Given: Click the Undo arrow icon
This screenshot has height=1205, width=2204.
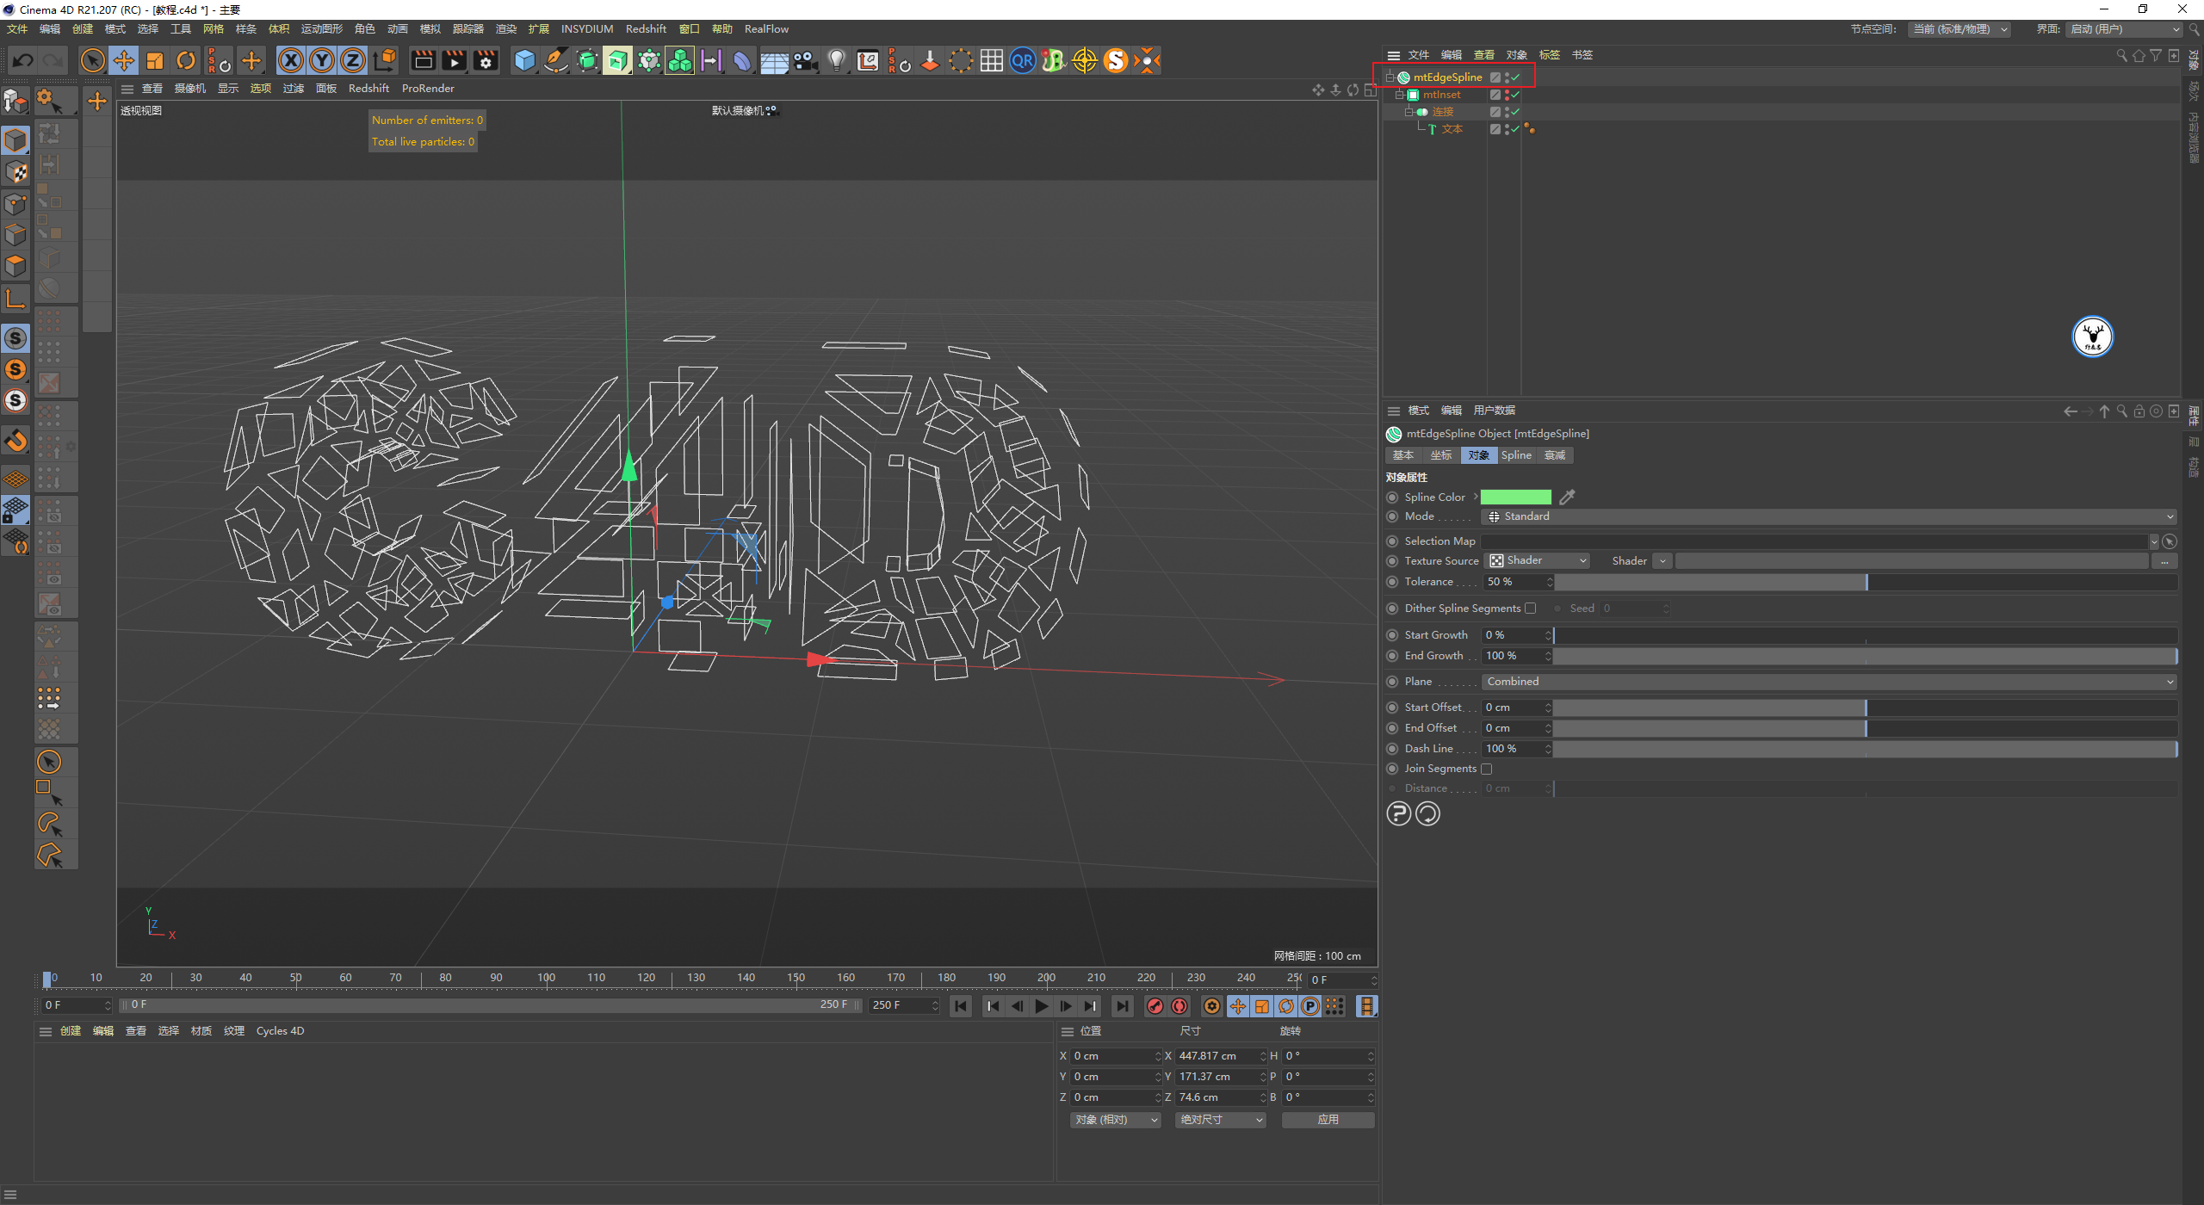Looking at the screenshot, I should pyautogui.click(x=23, y=60).
